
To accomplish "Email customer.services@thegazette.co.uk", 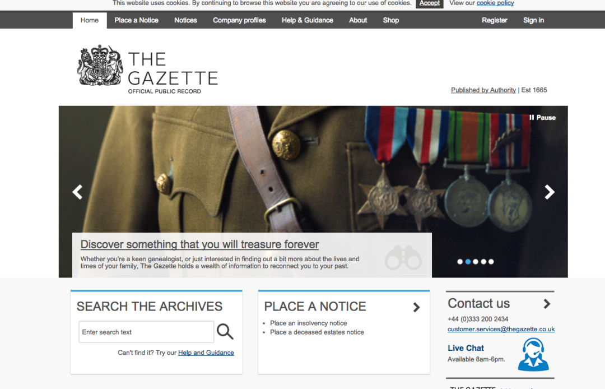I will tap(501, 329).
